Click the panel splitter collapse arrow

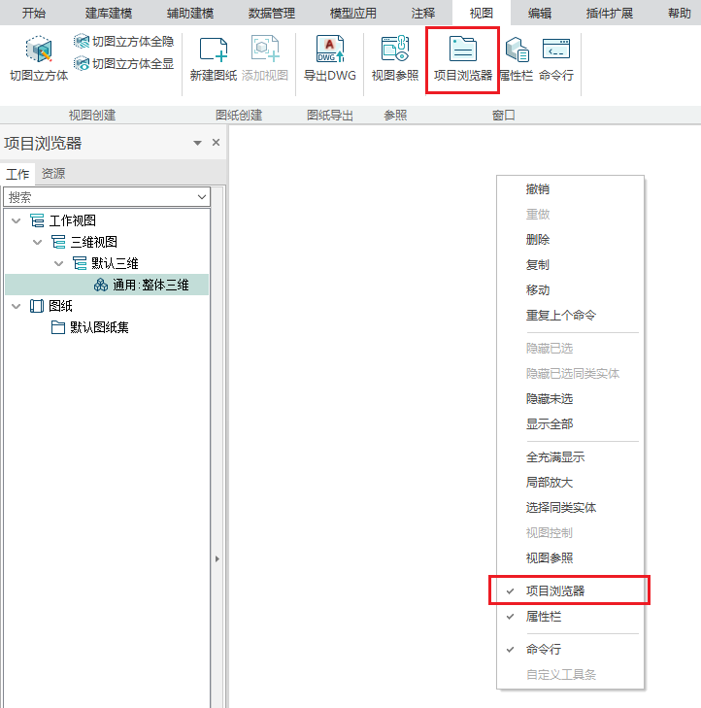217,559
